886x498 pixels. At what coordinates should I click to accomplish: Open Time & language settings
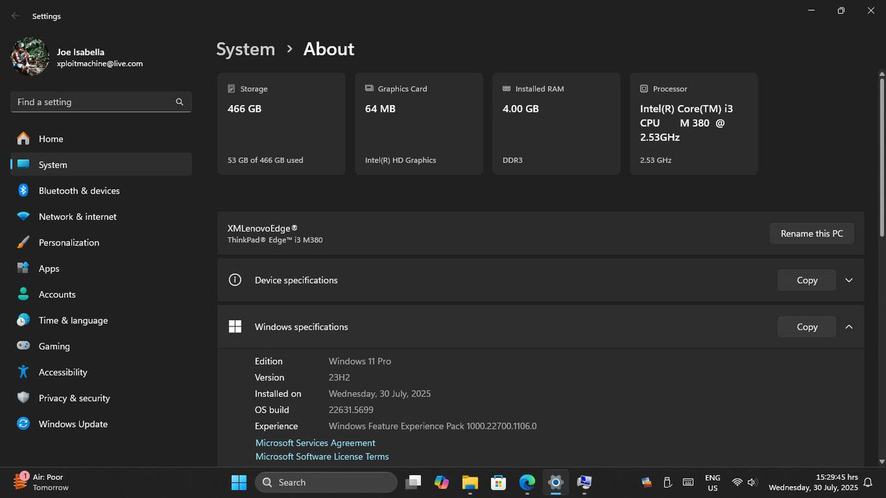click(x=101, y=320)
